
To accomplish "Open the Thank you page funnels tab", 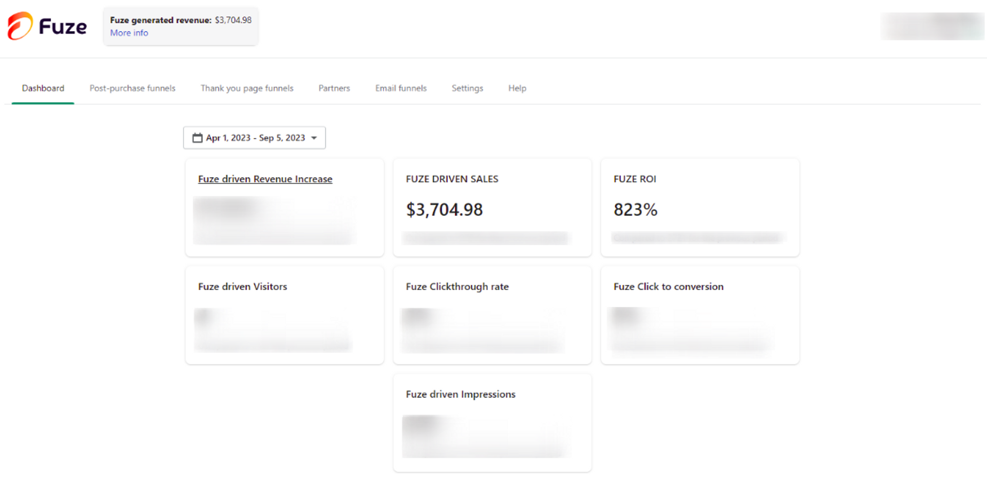I will [x=247, y=88].
